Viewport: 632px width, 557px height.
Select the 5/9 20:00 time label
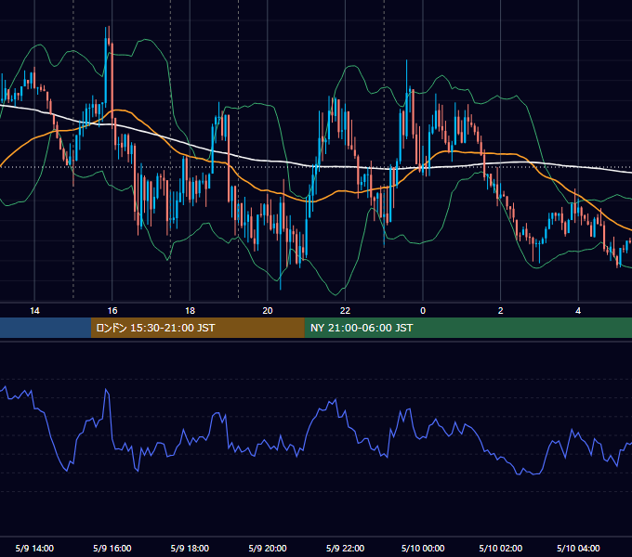click(268, 548)
